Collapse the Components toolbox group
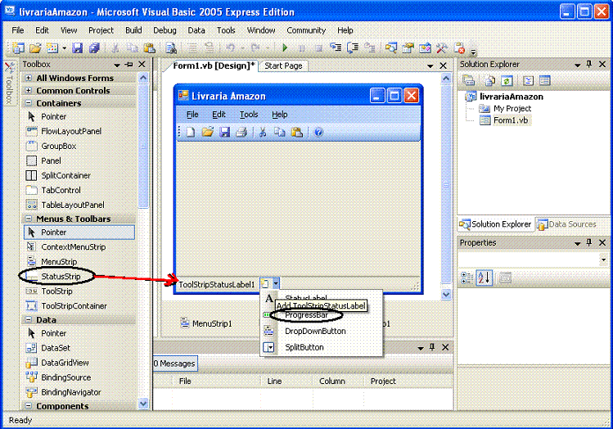 pos(29,406)
